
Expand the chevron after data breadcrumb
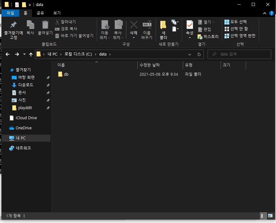coord(110,54)
